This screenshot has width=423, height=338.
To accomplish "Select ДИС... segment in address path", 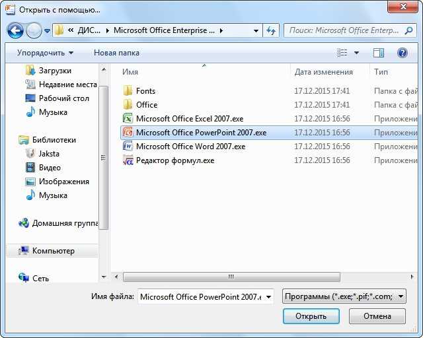I will (89, 30).
